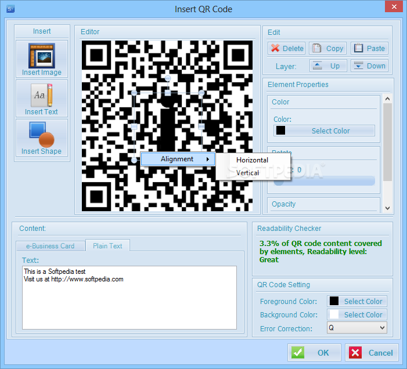Copy the selected element

click(x=327, y=48)
